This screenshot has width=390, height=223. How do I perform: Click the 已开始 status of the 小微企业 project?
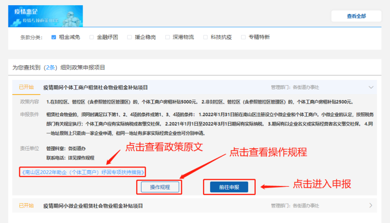(x=26, y=206)
